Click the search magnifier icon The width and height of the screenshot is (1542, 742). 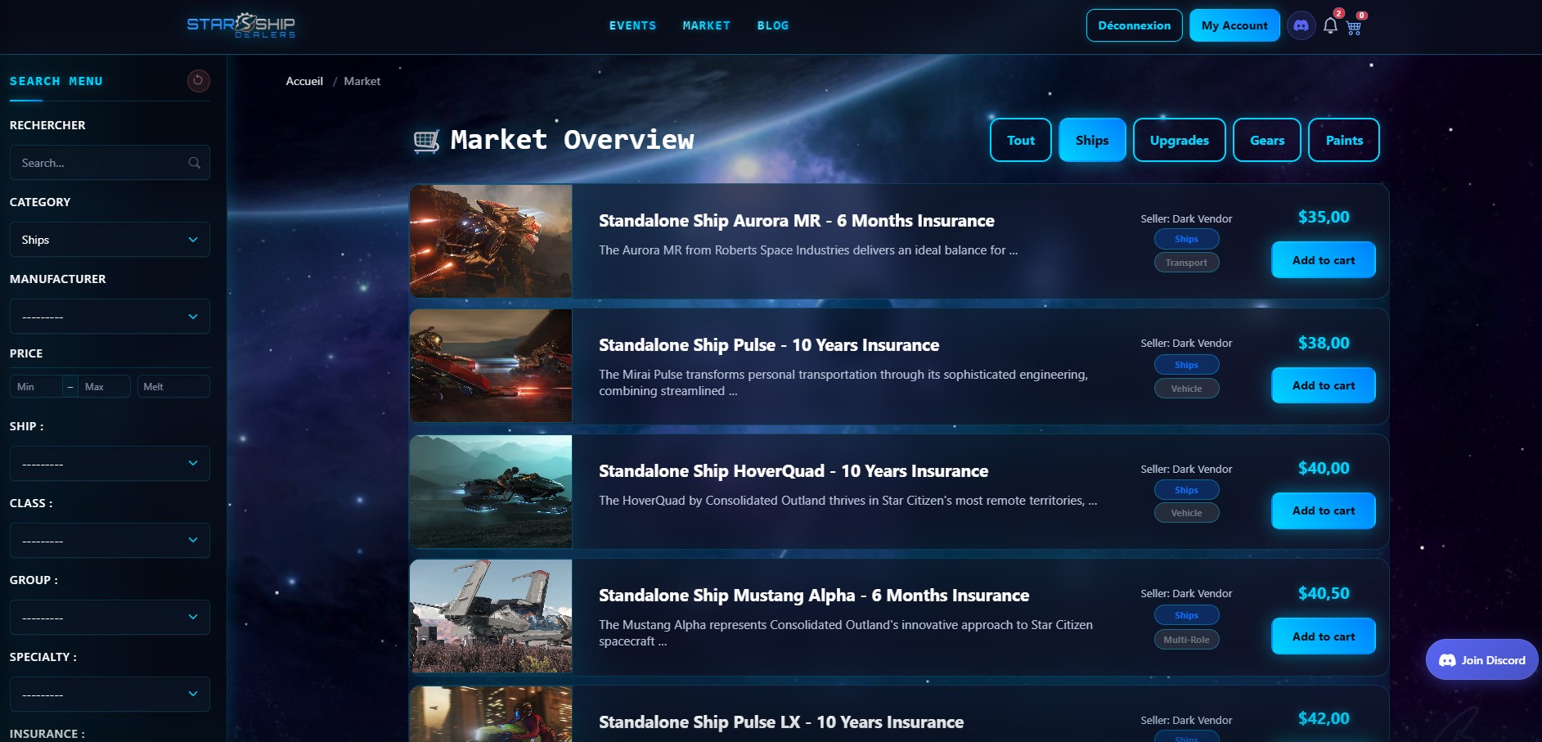194,163
